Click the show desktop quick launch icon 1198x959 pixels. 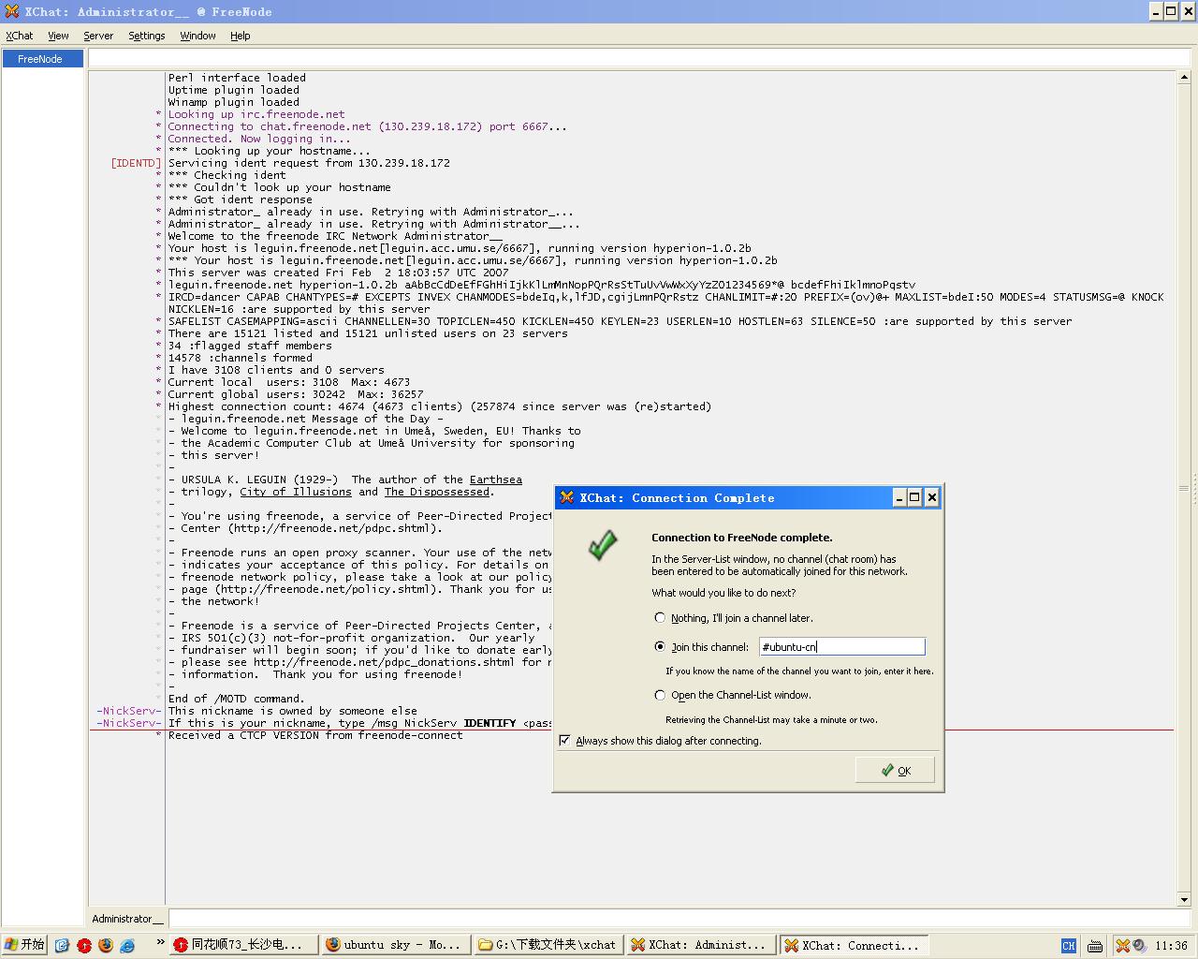[x=62, y=945]
